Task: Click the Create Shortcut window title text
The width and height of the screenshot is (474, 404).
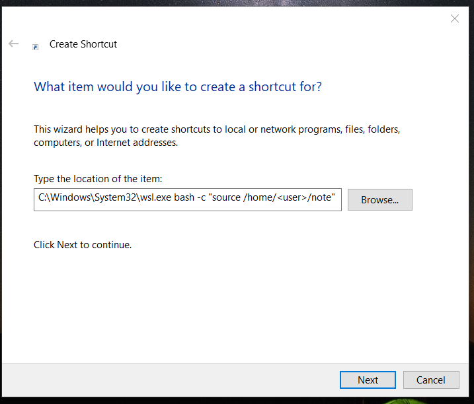Action: [x=83, y=44]
